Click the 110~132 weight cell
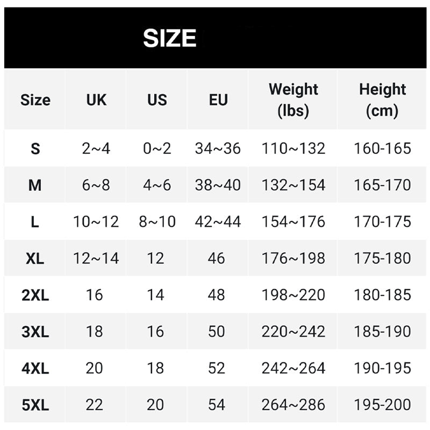Viewport: 430px width, 430px height. tap(293, 149)
